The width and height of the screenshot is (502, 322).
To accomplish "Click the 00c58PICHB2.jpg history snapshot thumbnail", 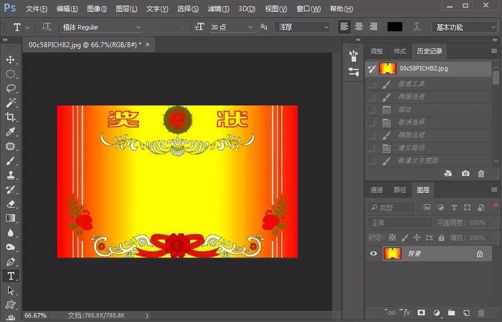I will (387, 69).
